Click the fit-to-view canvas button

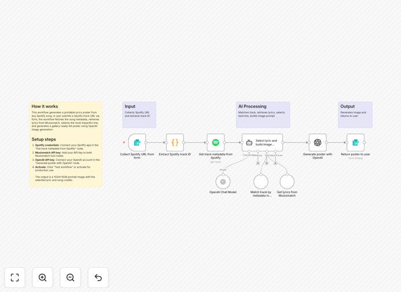pyautogui.click(x=15, y=278)
